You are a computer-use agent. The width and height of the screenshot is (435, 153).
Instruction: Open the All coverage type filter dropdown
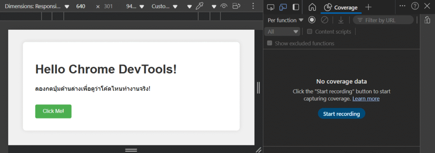pos(282,31)
